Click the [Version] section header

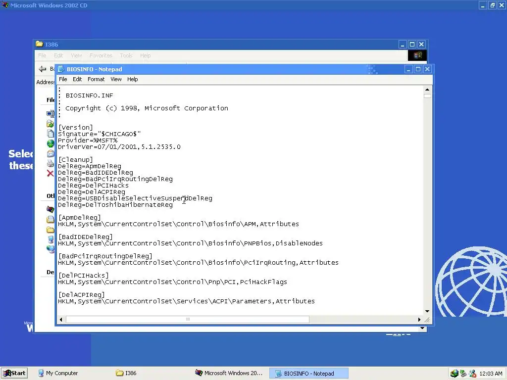[75, 127]
